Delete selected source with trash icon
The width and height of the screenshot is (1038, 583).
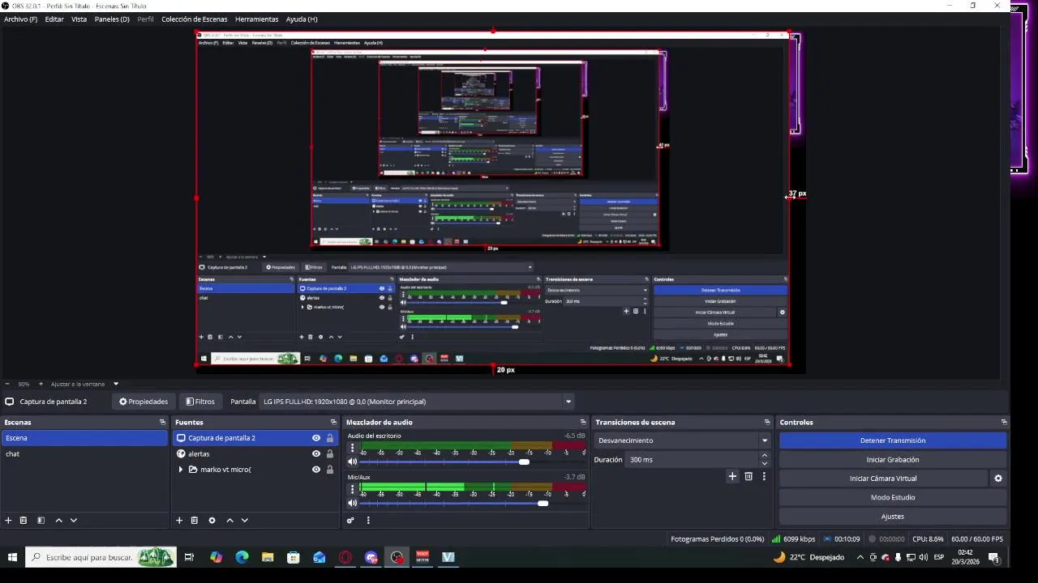[195, 521]
